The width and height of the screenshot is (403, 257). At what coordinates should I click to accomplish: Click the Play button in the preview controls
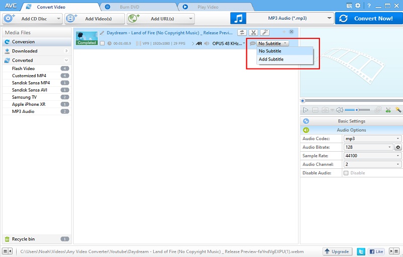(306, 110)
